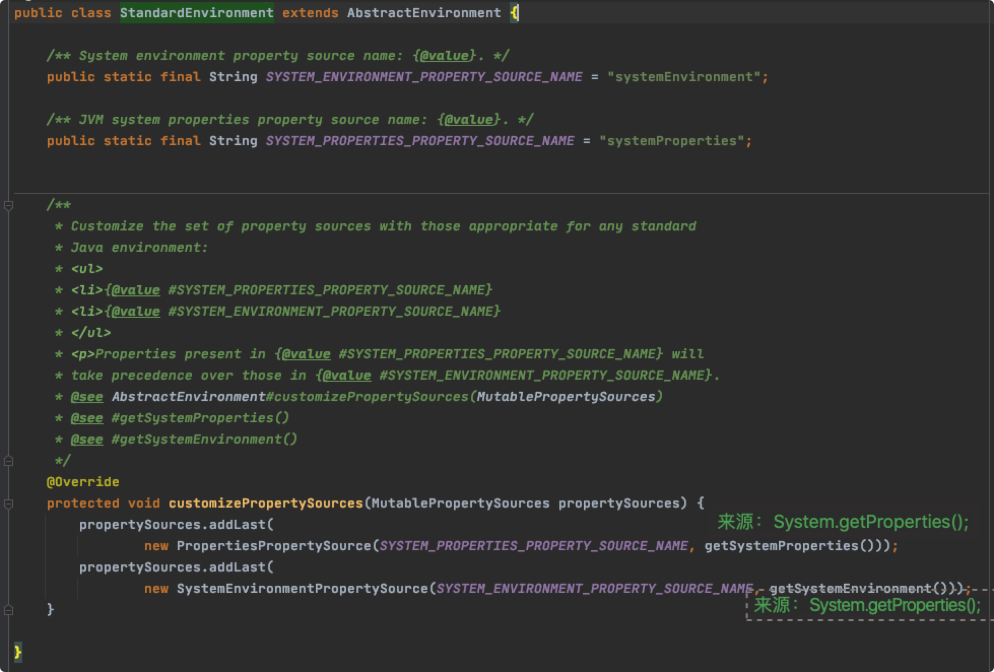This screenshot has width=994, height=672.
Task: Click the StandardEnvironment class name
Action: (x=197, y=13)
